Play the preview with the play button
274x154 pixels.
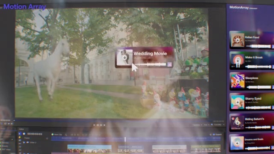104,125
